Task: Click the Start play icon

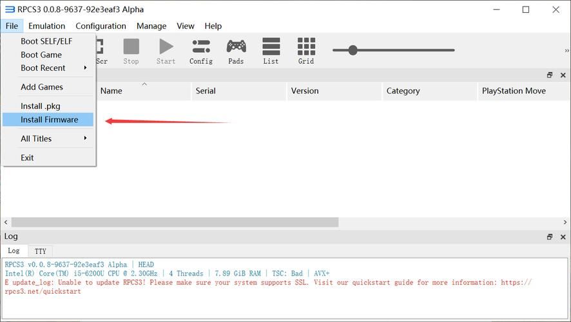Action: pos(166,51)
